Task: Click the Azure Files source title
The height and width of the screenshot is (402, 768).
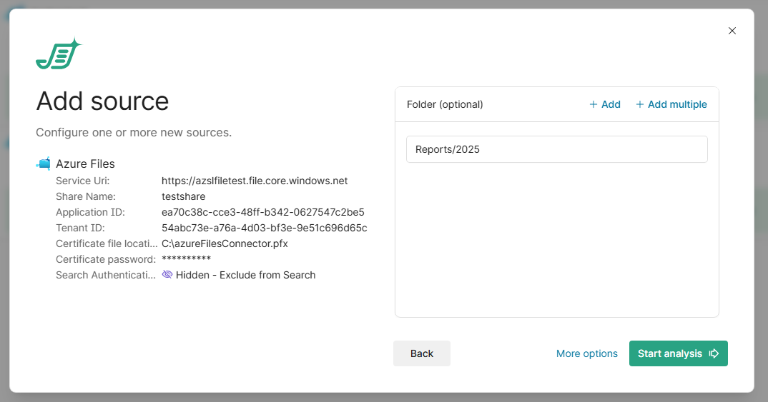Action: pos(85,164)
